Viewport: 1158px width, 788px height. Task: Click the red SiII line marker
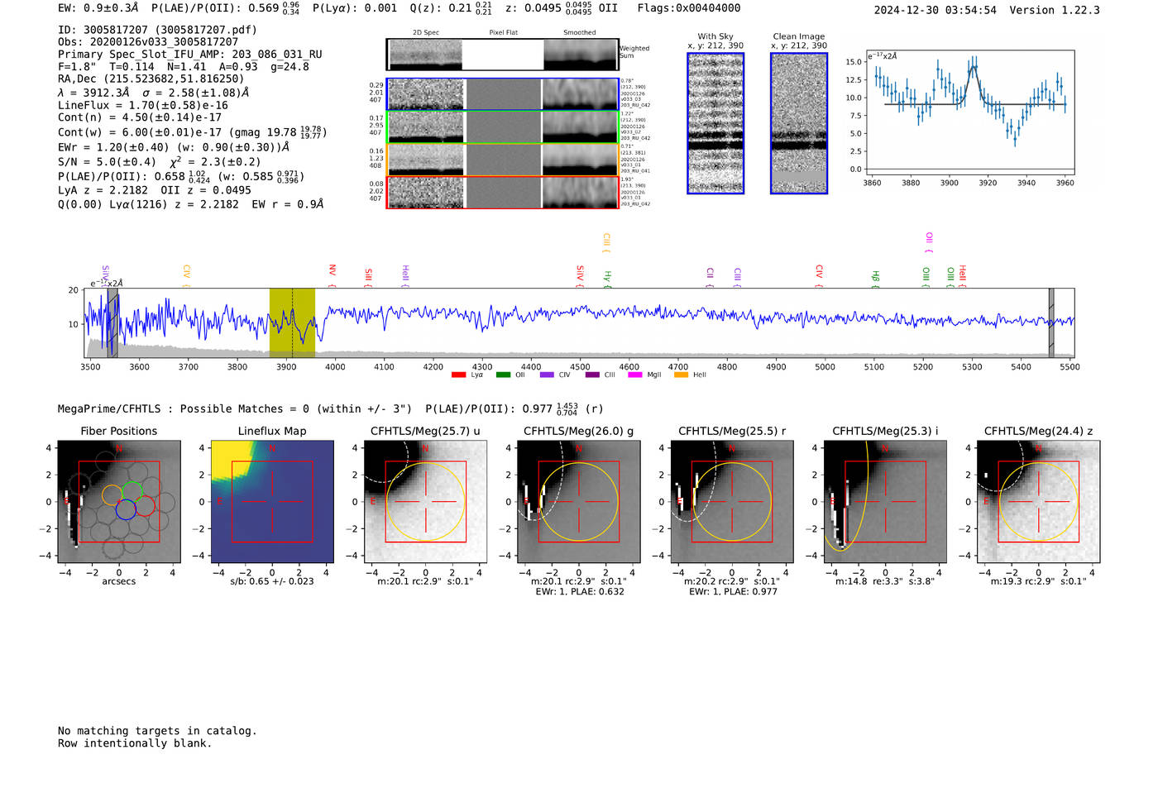pos(368,278)
